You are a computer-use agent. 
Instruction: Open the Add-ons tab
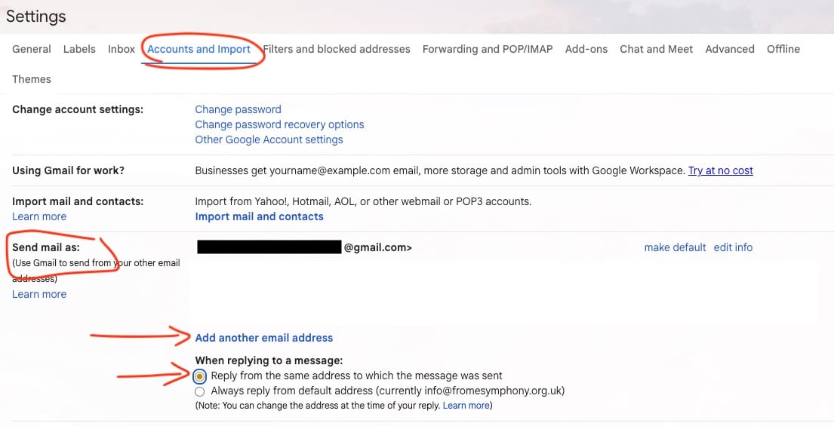tap(586, 49)
